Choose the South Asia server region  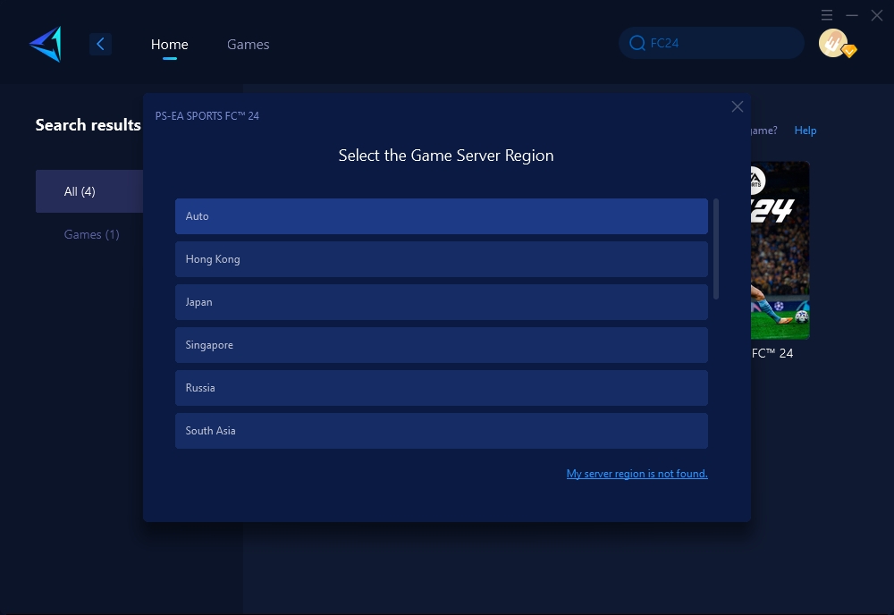tap(442, 430)
